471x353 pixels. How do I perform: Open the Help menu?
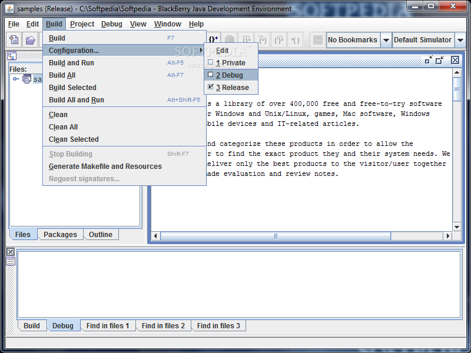click(196, 24)
